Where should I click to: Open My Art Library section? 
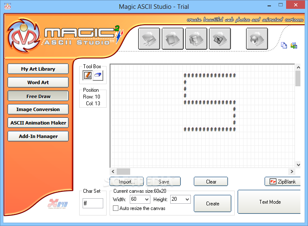pos(38,69)
